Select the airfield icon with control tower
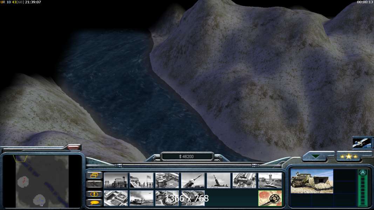Screen dimensions: 374x210 click(270, 181)
